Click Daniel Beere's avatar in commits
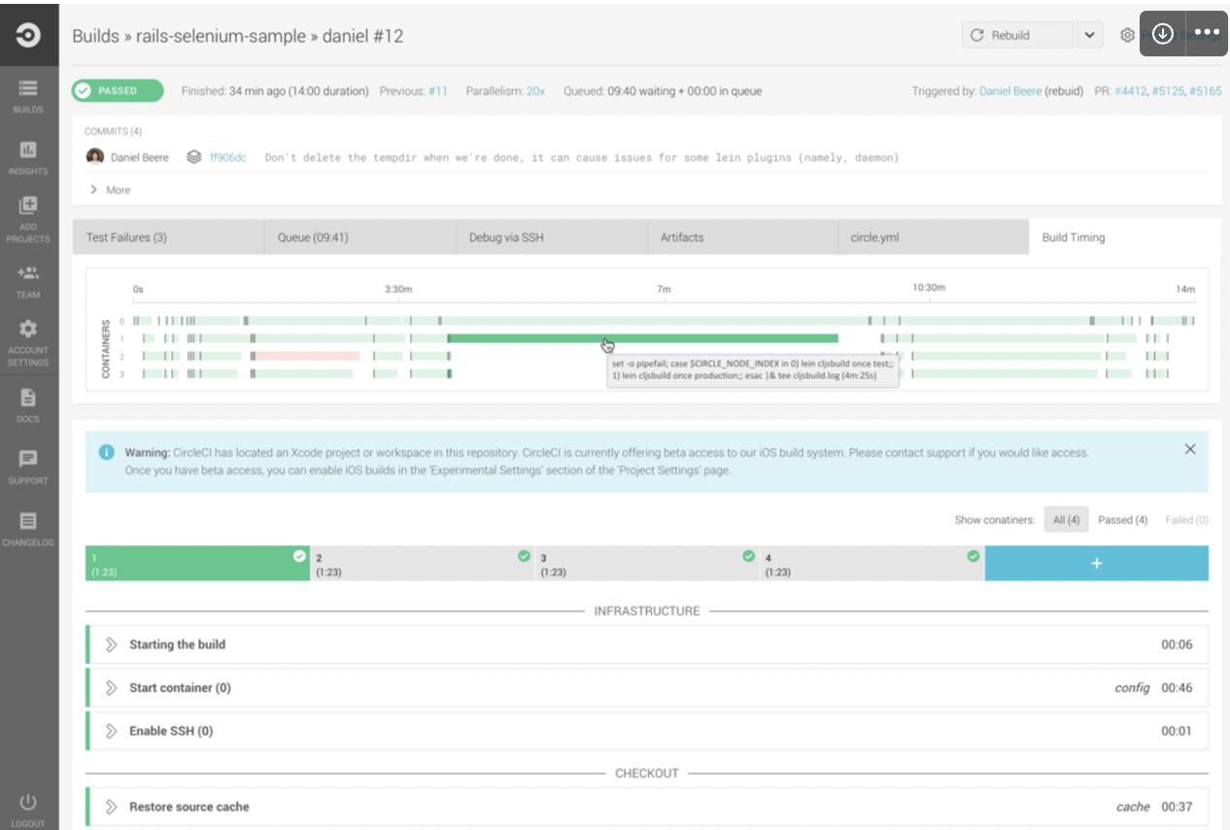Image resolution: width=1230 pixels, height=830 pixels. coord(95,156)
